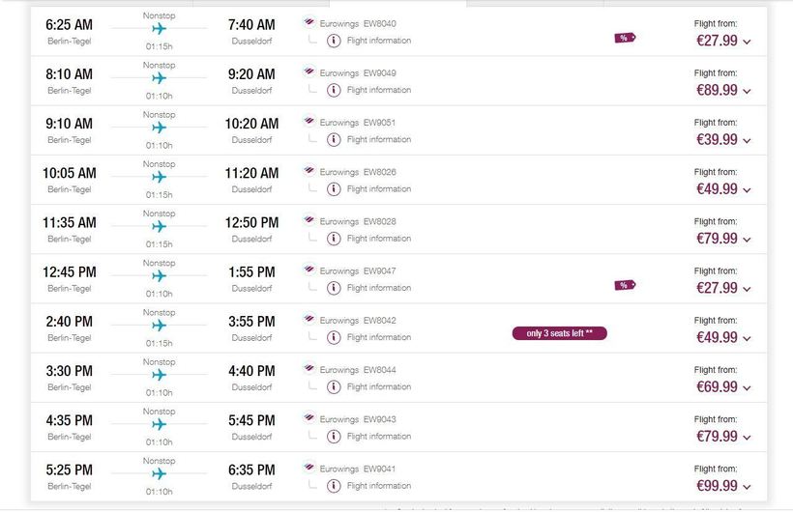Expand the €89.99 fare options
Image resolution: width=793 pixels, height=512 pixels.
click(747, 91)
